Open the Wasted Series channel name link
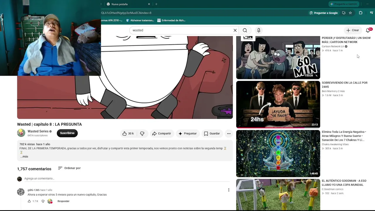The width and height of the screenshot is (375, 211). point(38,131)
